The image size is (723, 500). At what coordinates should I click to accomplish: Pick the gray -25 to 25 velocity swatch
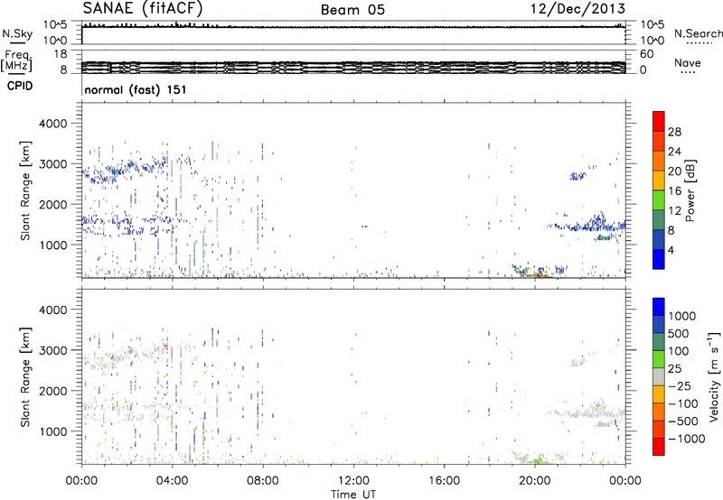[x=659, y=377]
